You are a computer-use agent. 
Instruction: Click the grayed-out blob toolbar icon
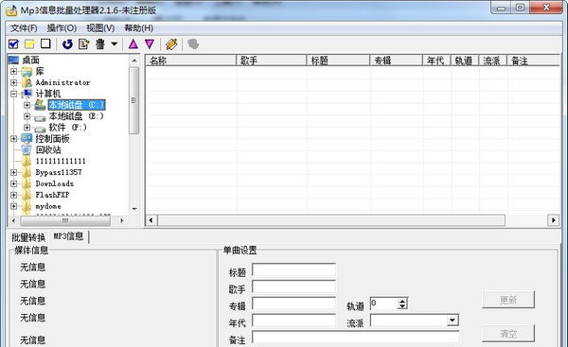[x=193, y=44]
